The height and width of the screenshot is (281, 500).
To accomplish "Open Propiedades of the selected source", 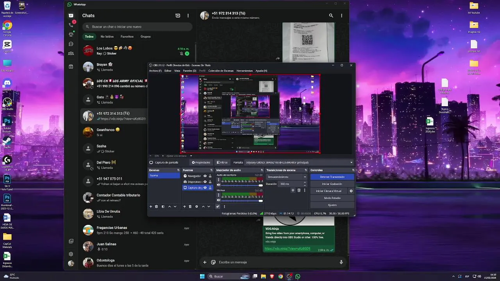I will [201, 162].
